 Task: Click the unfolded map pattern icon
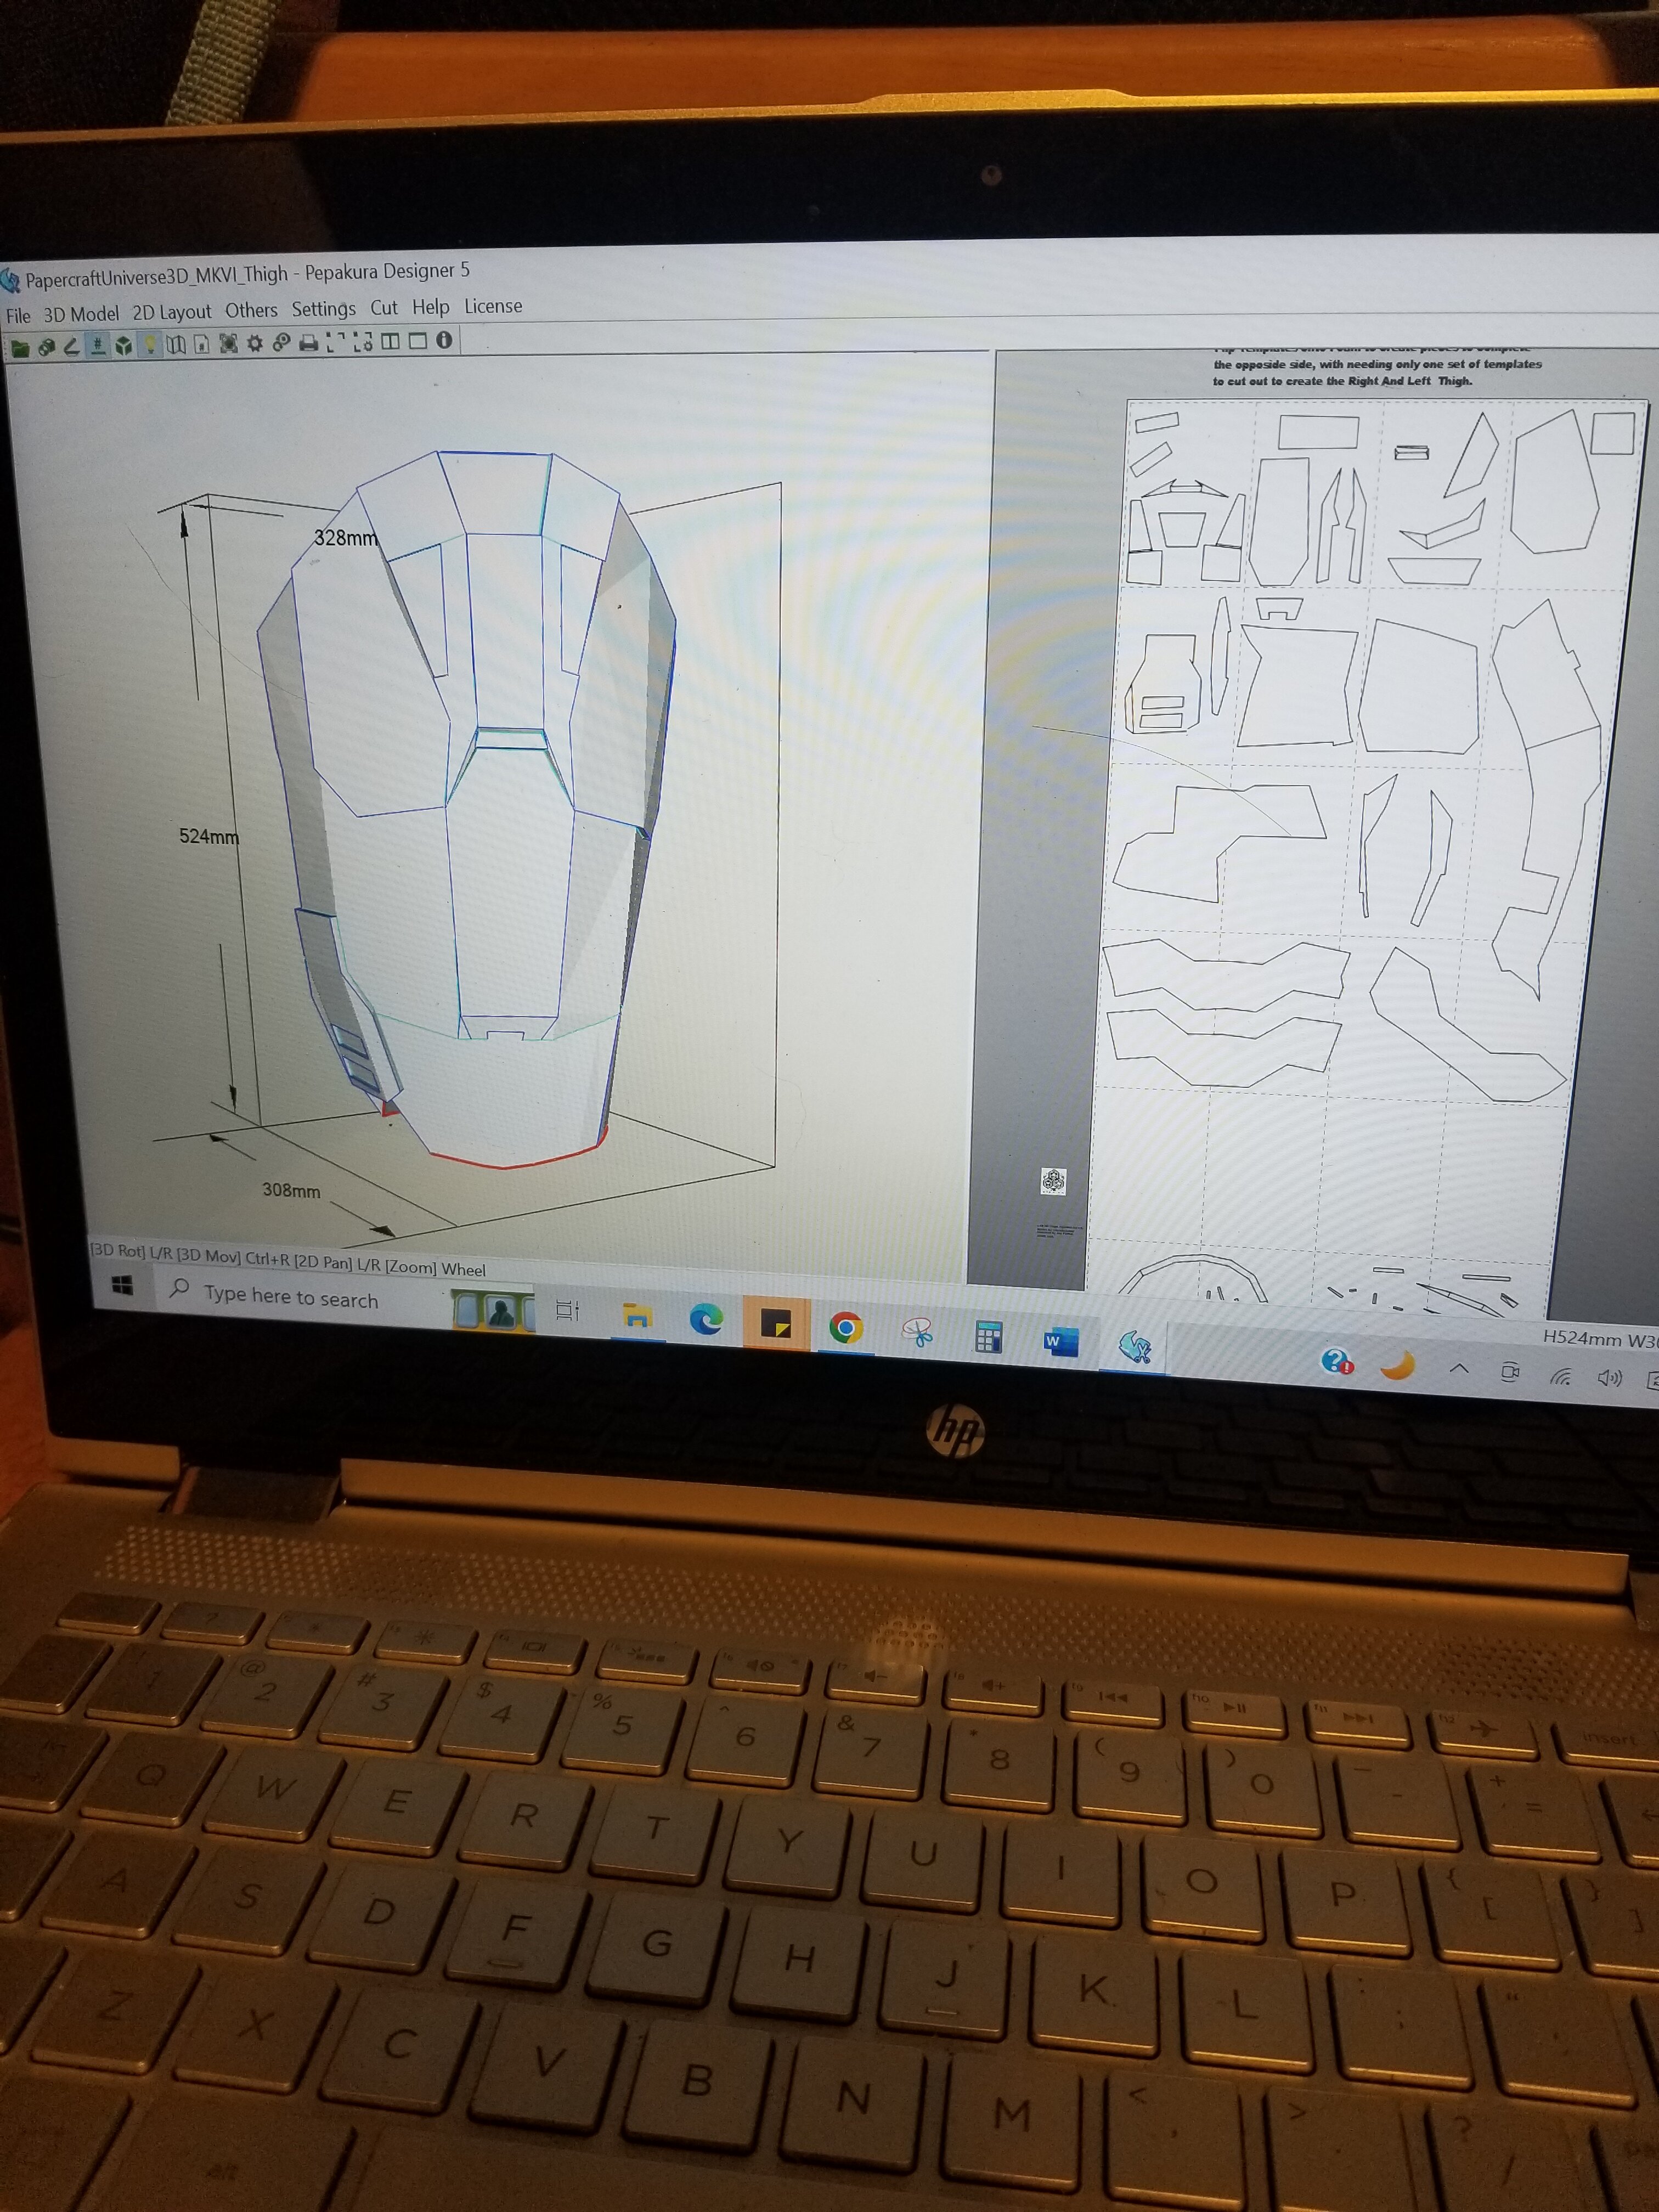coord(176,344)
